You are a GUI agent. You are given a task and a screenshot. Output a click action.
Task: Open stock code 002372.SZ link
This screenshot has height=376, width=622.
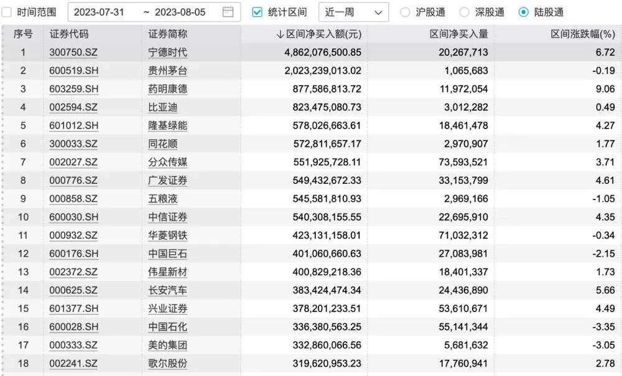coord(73,272)
